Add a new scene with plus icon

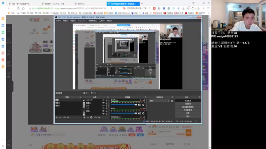[57, 117]
